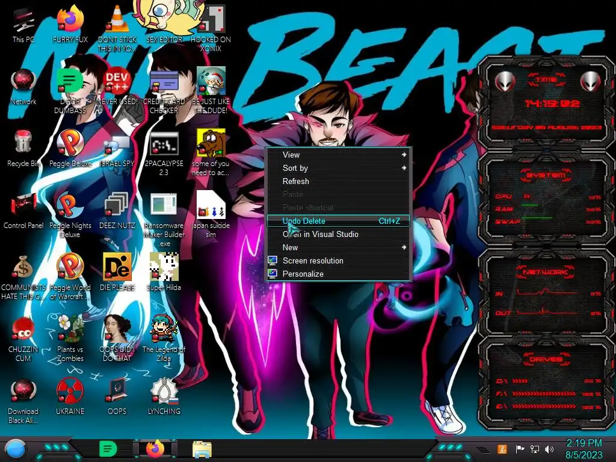Expand the Sort by submenu
Image resolution: width=616 pixels, height=462 pixels.
click(x=339, y=168)
